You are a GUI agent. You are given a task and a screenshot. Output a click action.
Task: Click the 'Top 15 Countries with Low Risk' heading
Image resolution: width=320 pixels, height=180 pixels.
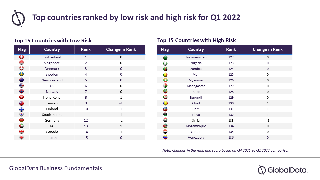53,41
